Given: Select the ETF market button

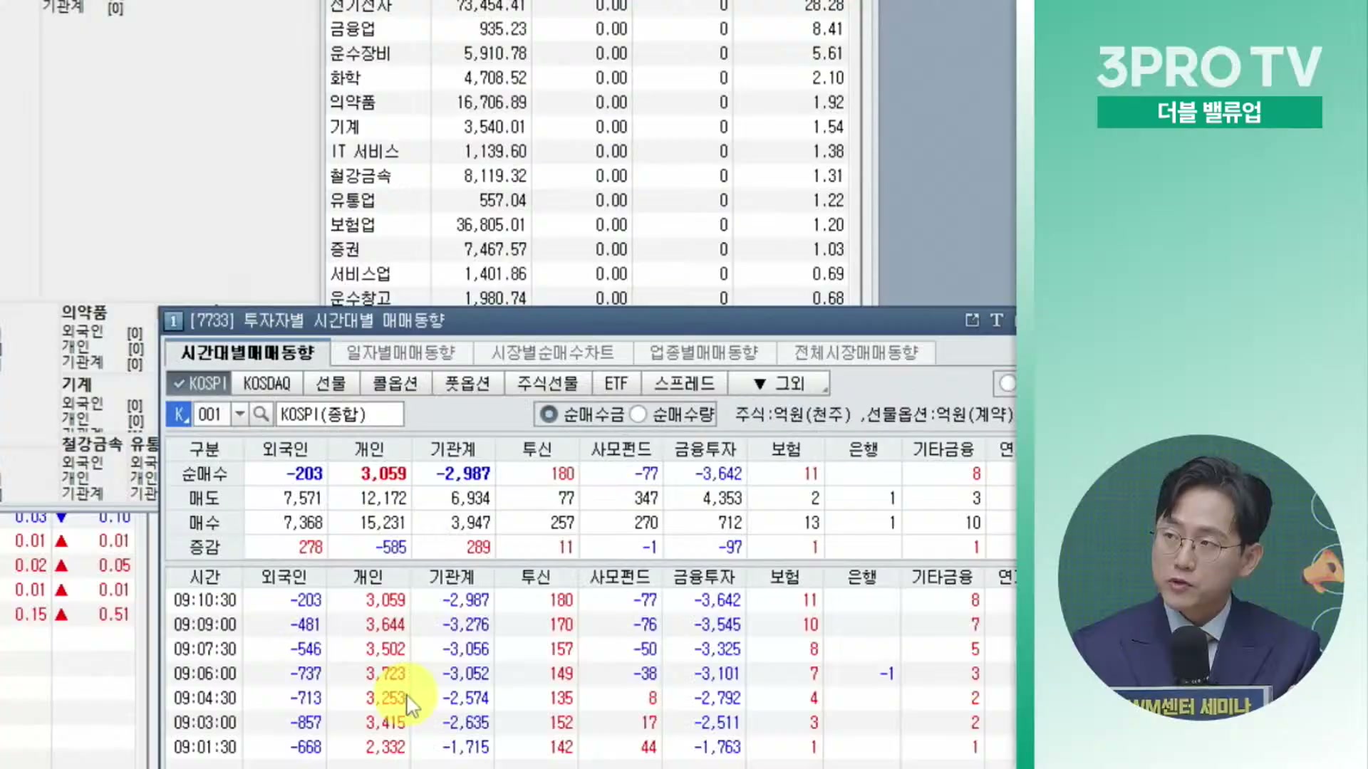Looking at the screenshot, I should point(616,384).
